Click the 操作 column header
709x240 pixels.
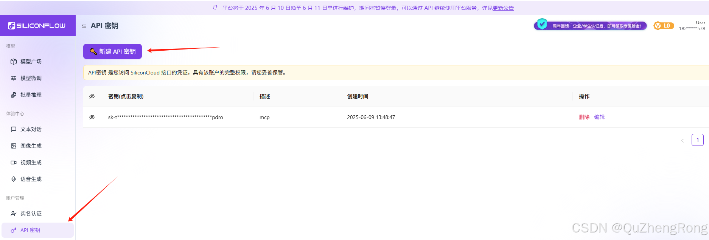coord(584,96)
